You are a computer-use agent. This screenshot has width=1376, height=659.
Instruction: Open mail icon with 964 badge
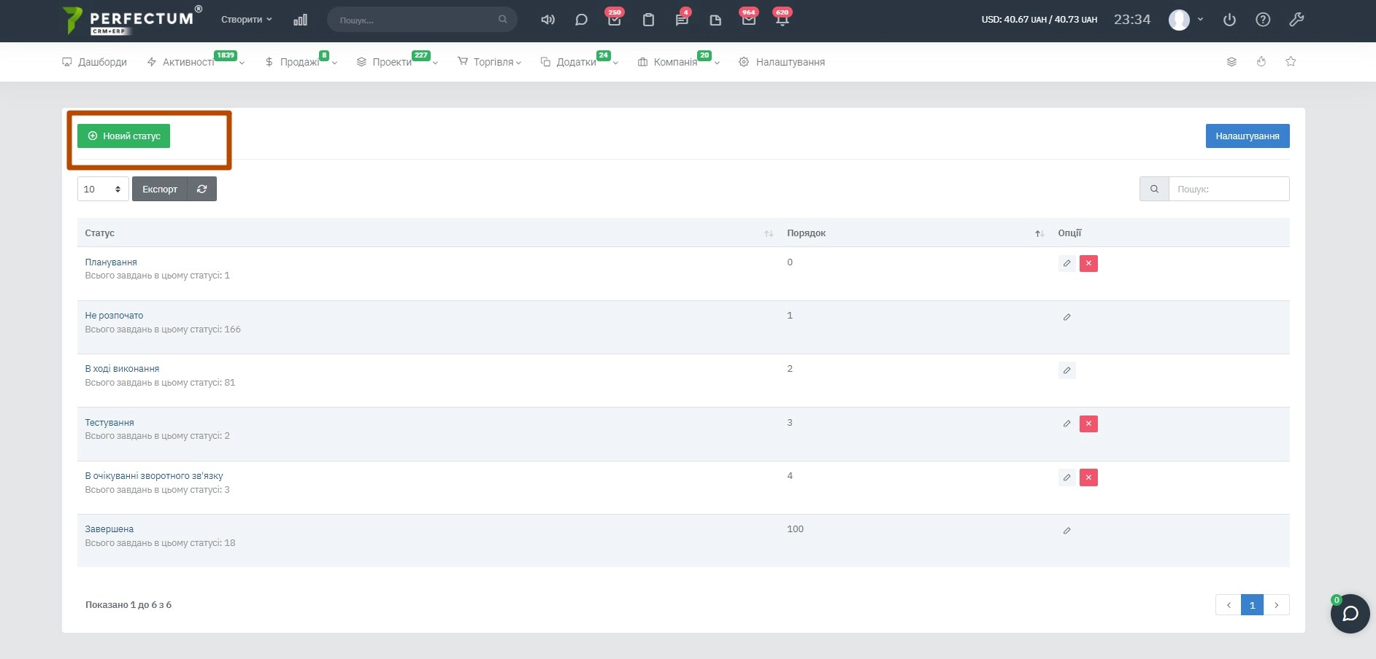click(x=749, y=20)
